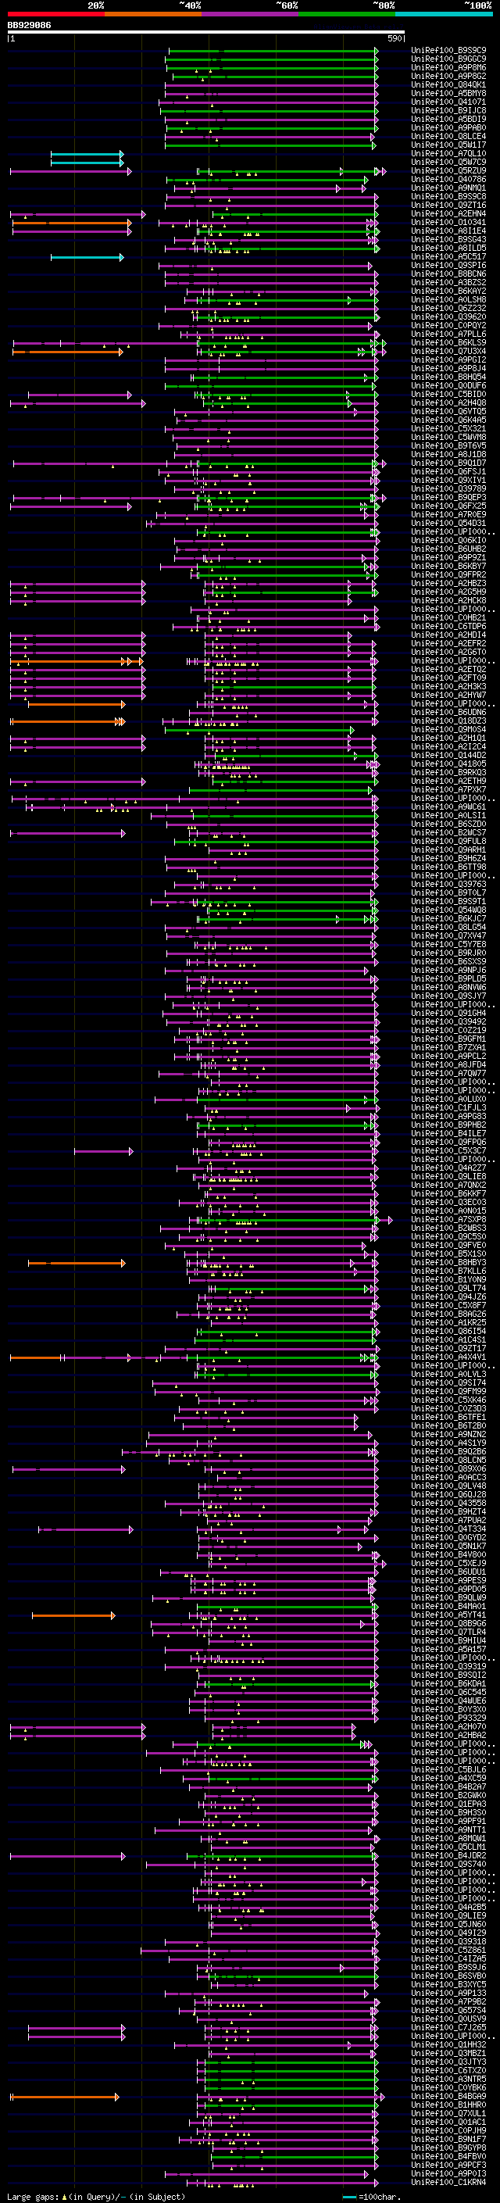The width and height of the screenshot is (500, 2203).
Task: Open hit UniRef100_Q41071
Action: tap(448, 102)
